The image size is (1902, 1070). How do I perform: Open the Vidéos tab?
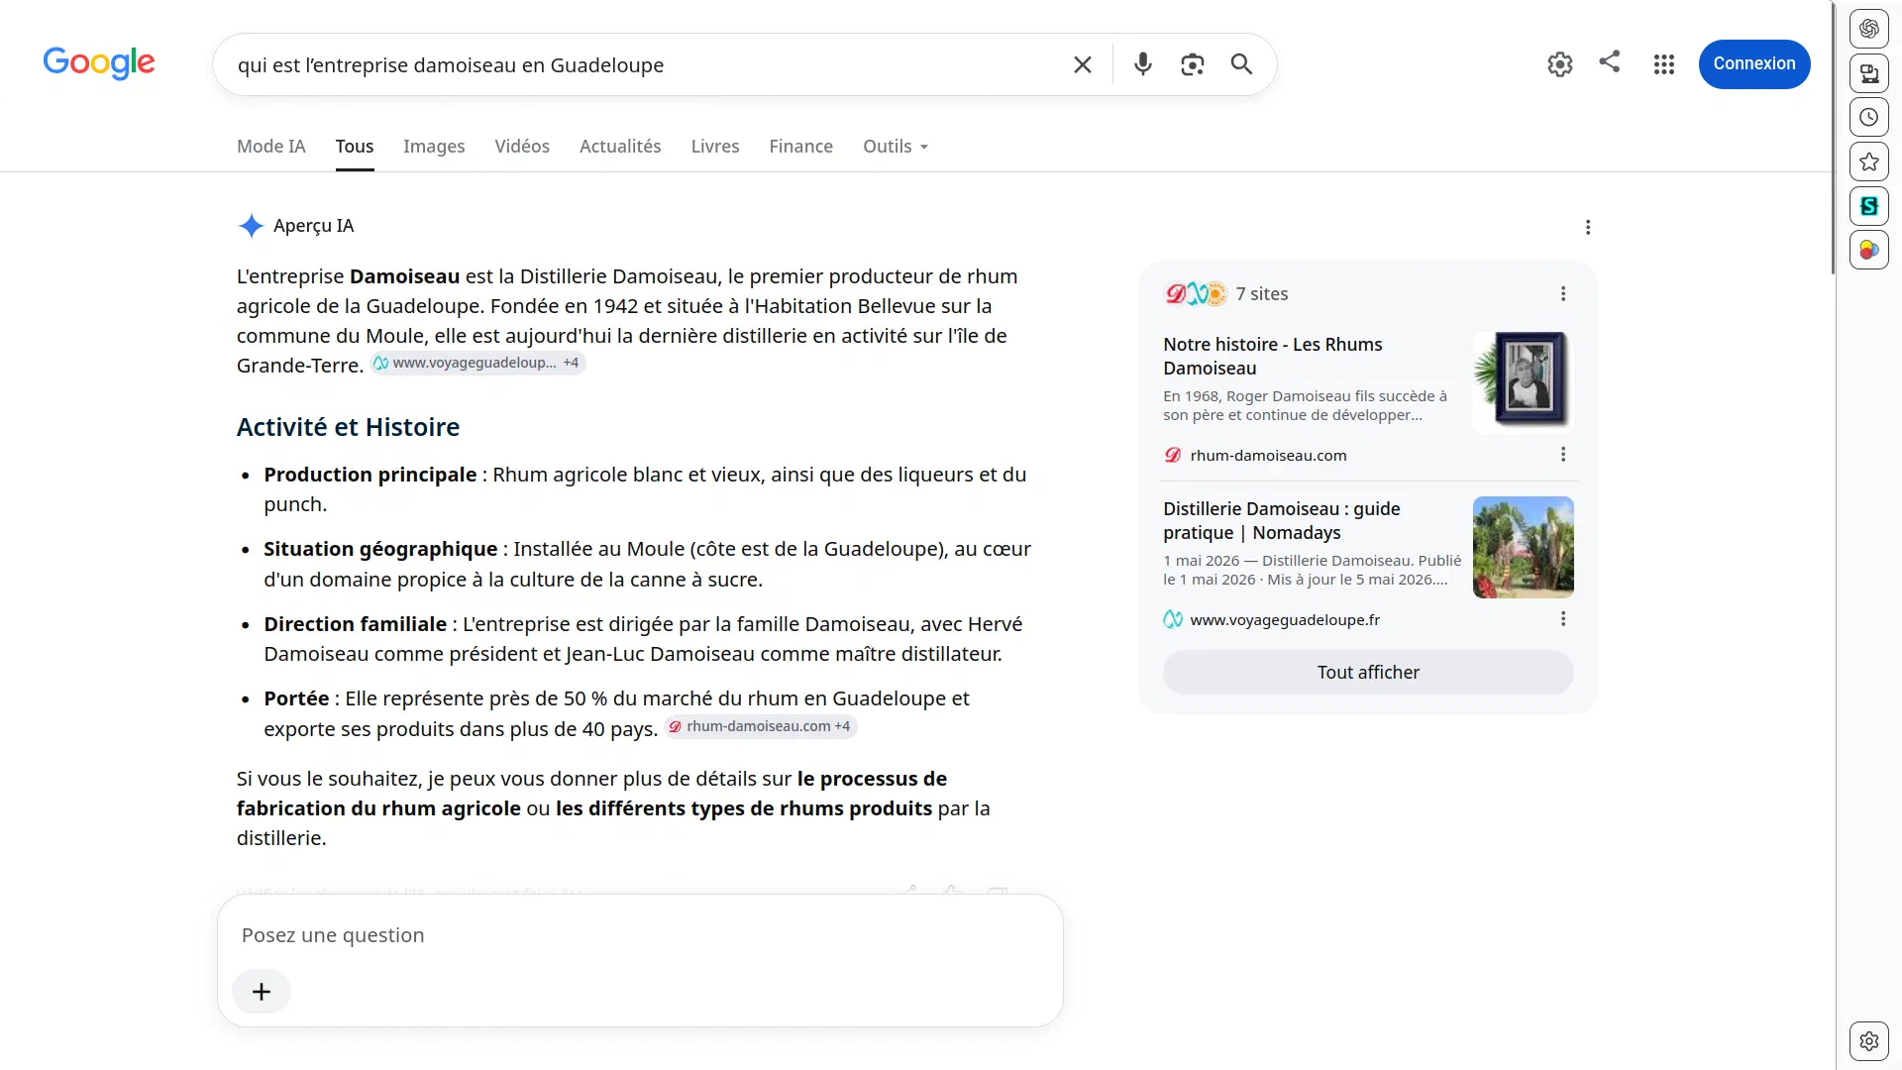(x=522, y=147)
